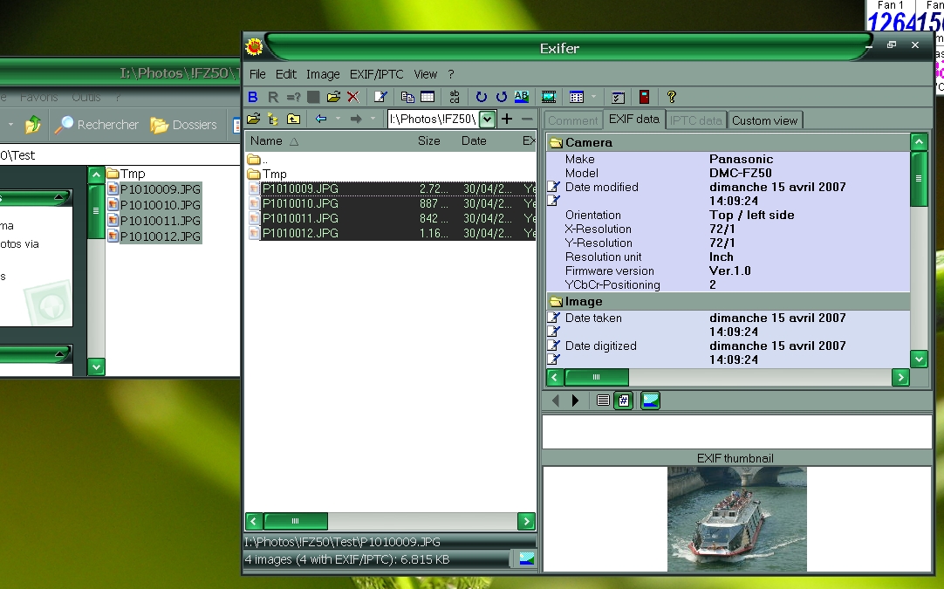Toggle the # numeric values view button
The width and height of the screenshot is (944, 589).
pyautogui.click(x=623, y=401)
